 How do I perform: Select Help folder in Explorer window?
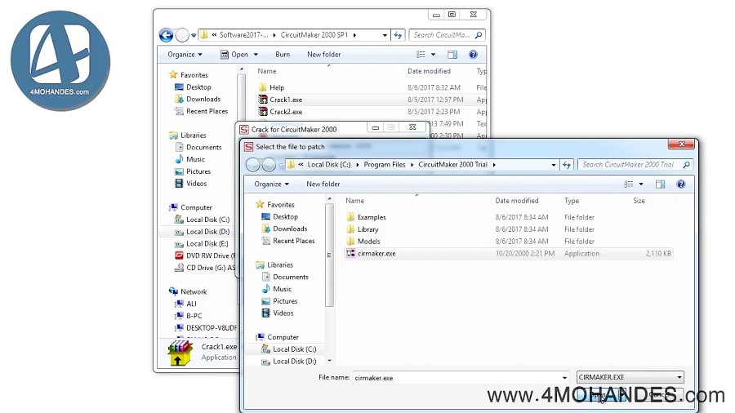tap(277, 87)
